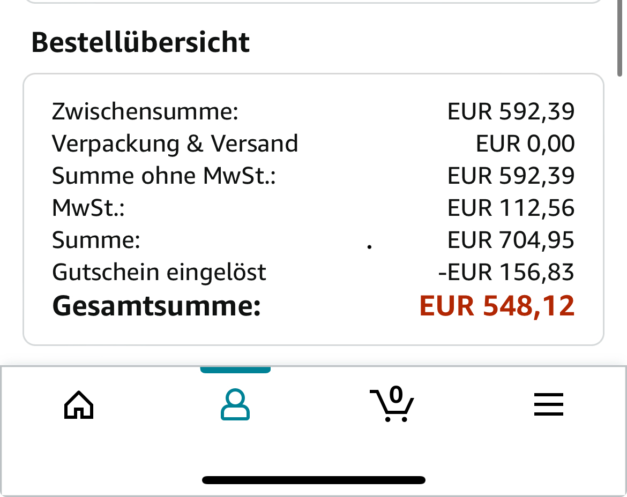
Task: Go to the Home tab icon
Action: 79,405
